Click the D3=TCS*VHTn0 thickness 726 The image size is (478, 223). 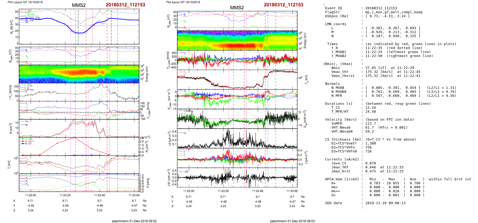tap(368, 151)
